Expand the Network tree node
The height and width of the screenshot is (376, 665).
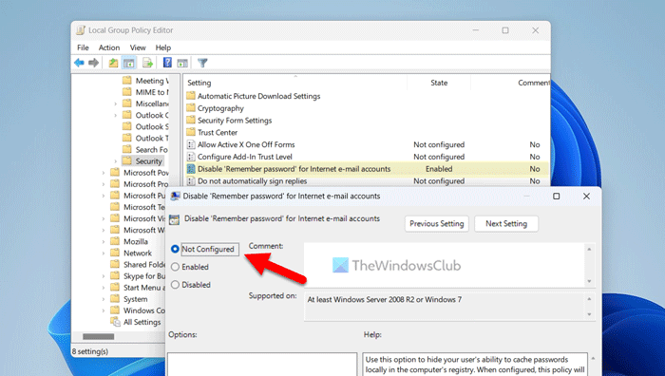coord(104,254)
